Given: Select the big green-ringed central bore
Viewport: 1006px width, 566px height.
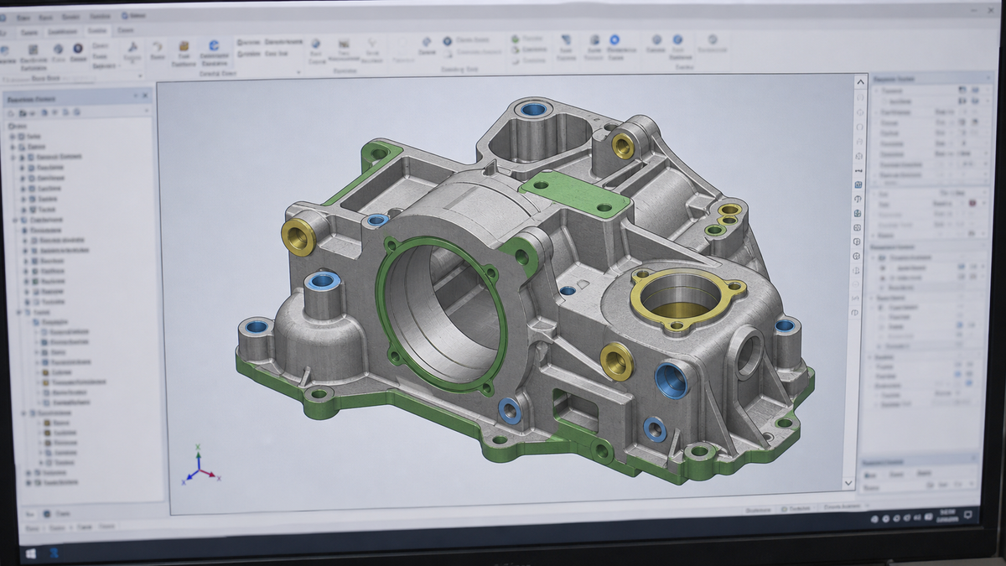Looking at the screenshot, I should [x=442, y=314].
